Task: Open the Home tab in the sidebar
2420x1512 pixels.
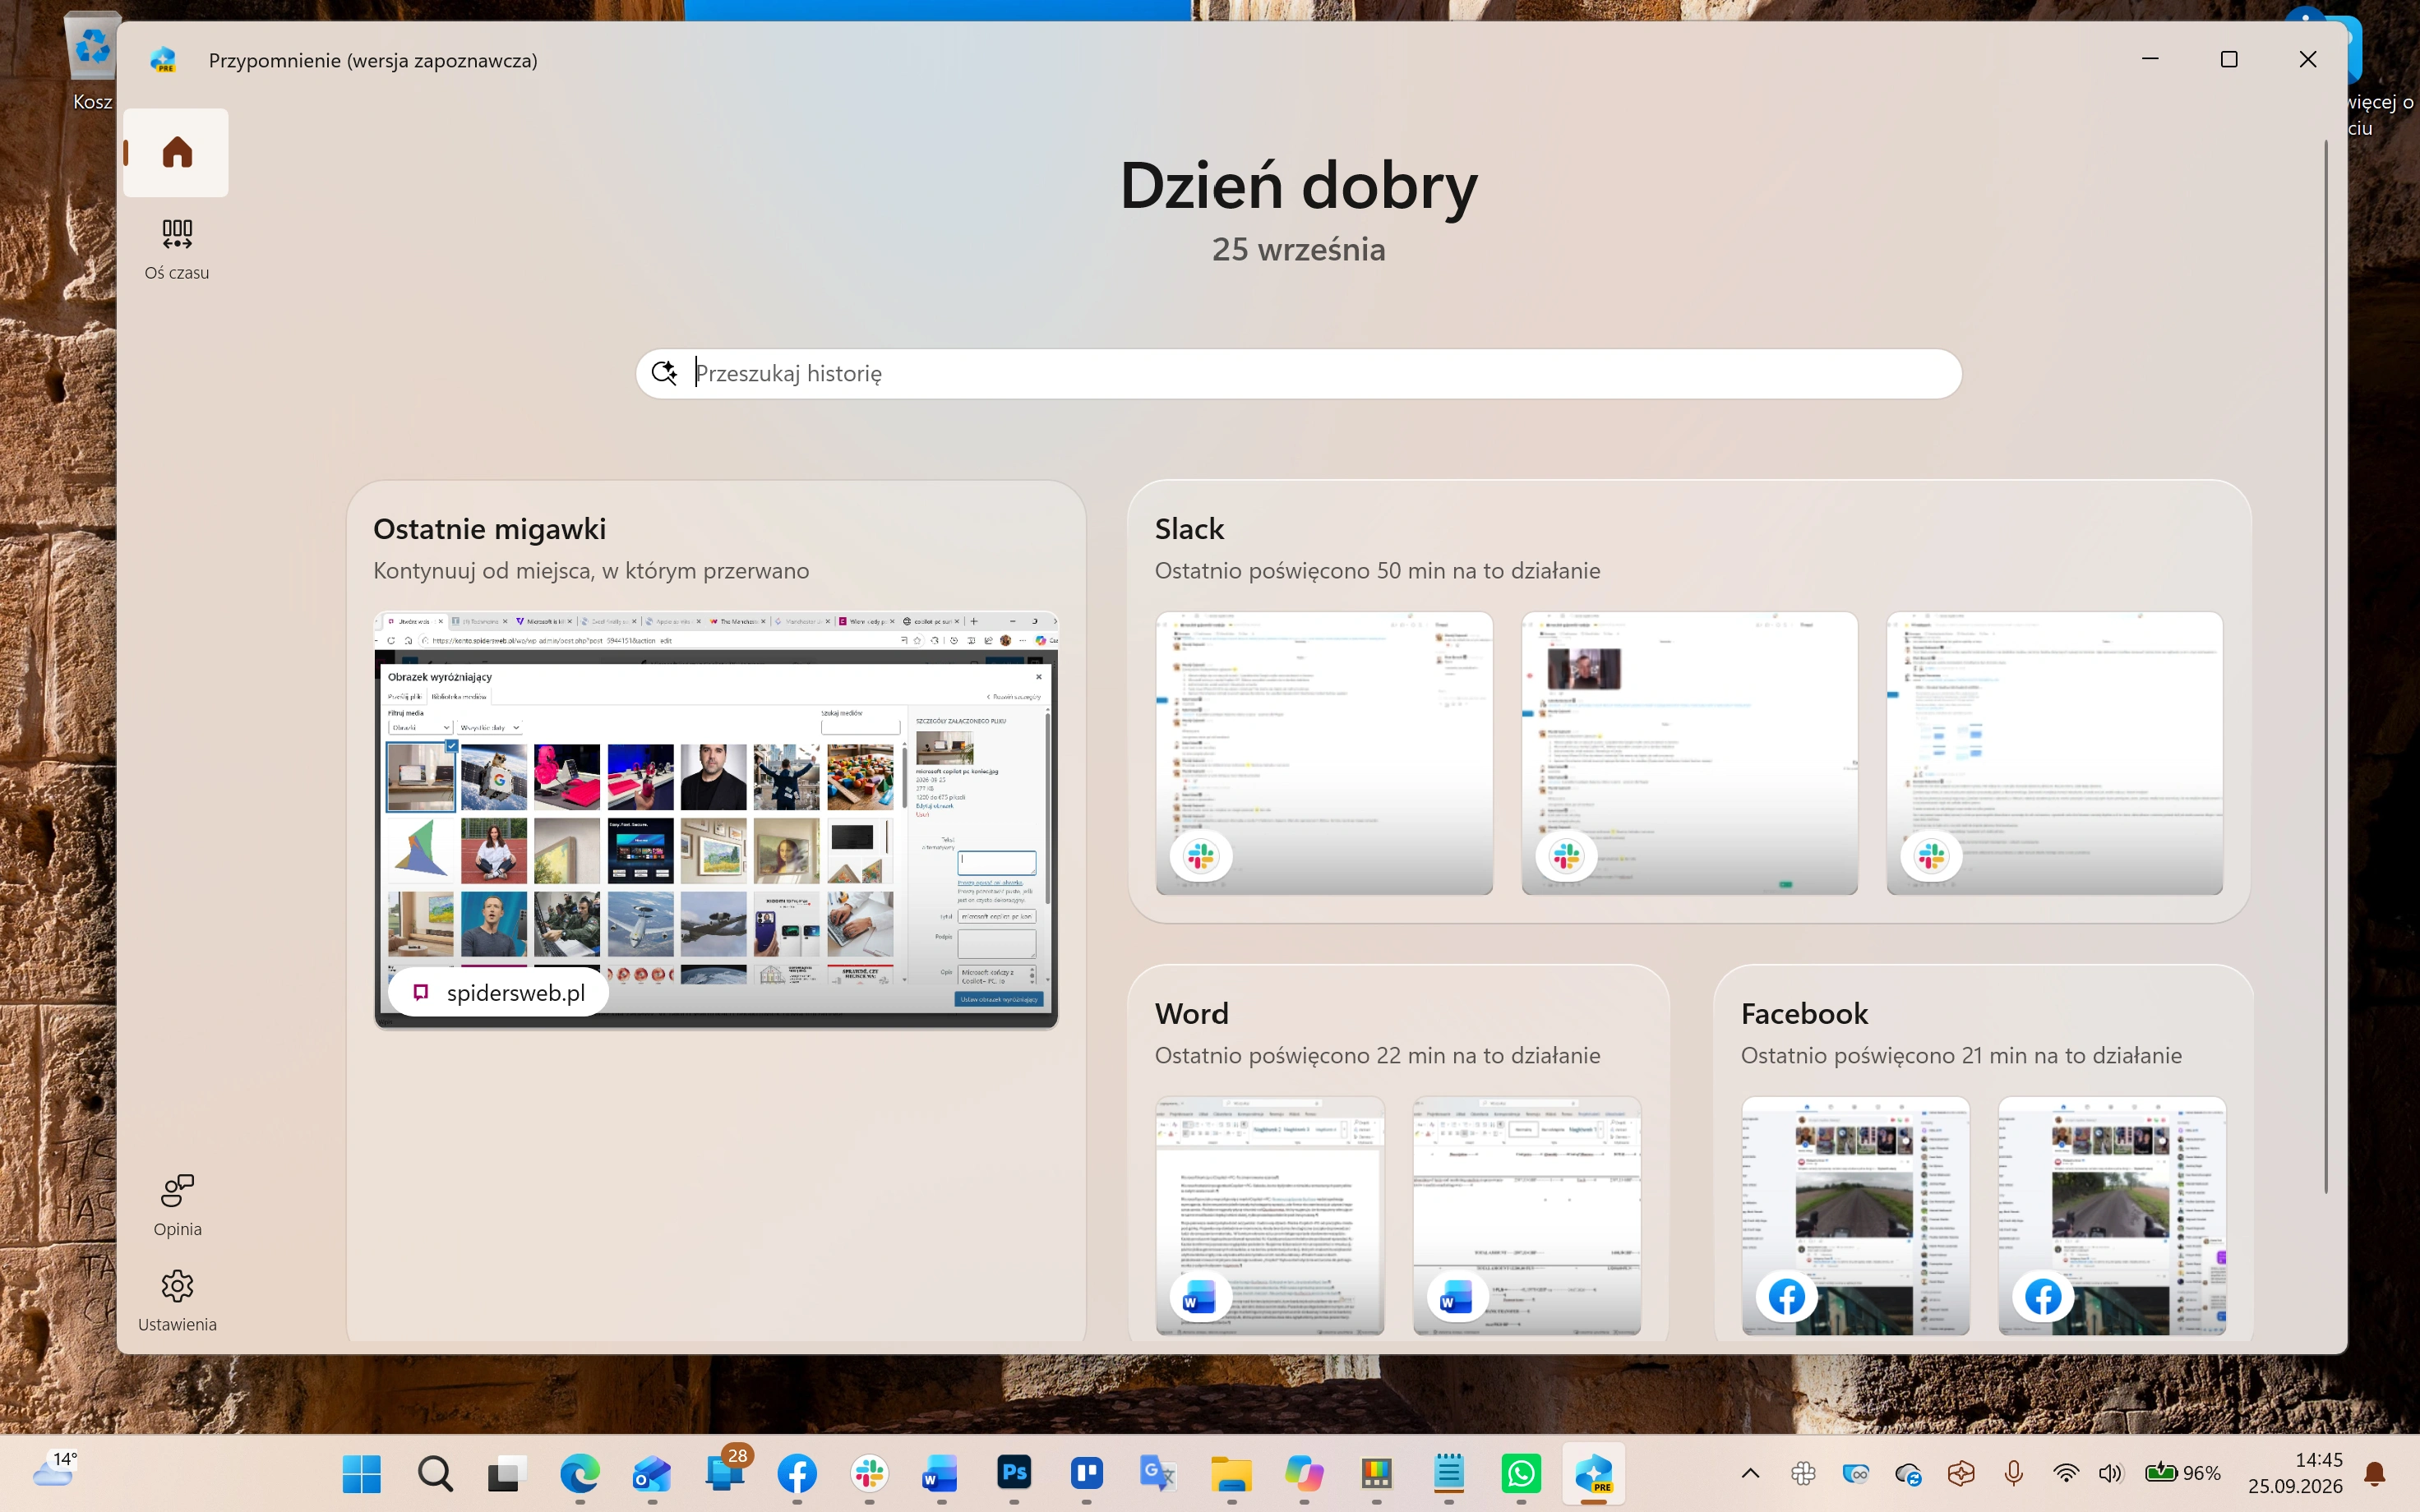Action: coord(176,153)
